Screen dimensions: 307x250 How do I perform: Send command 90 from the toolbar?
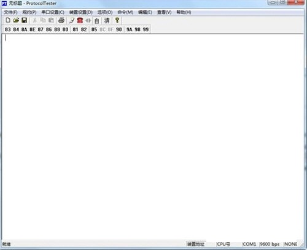[119, 29]
